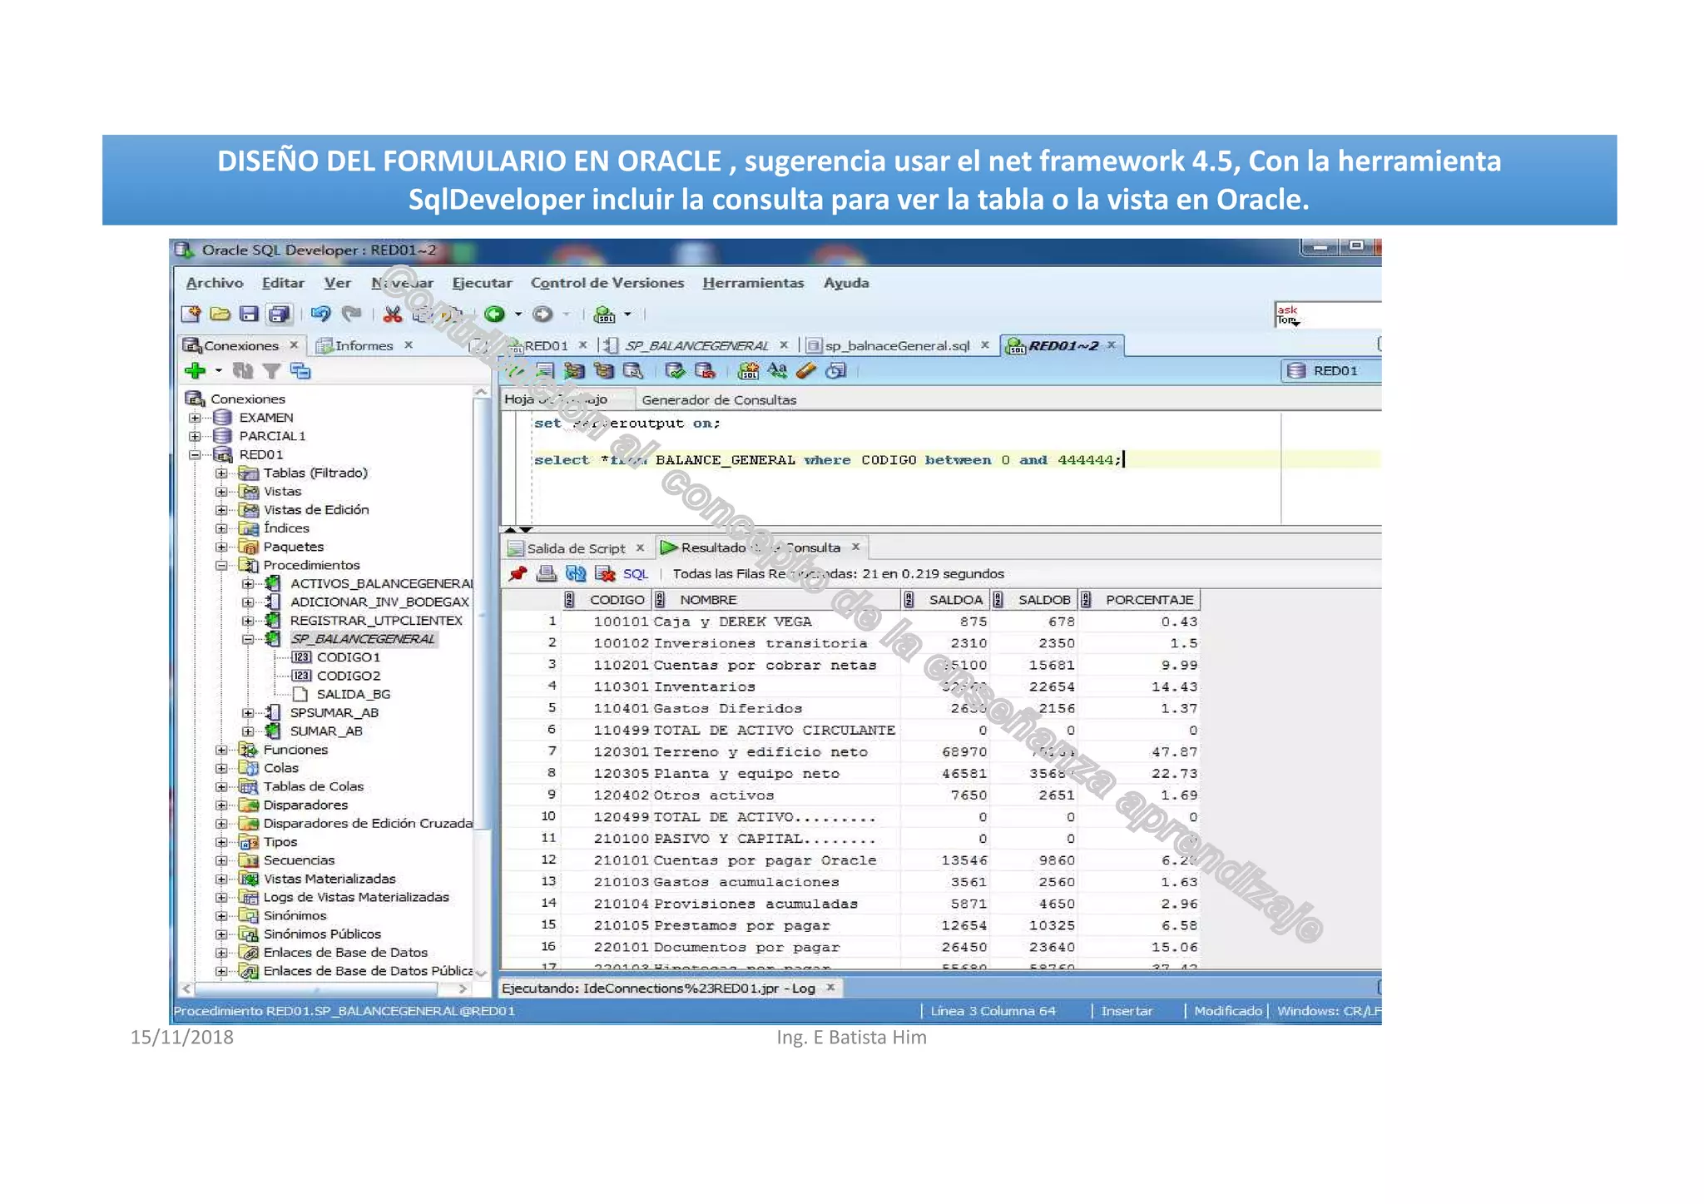This screenshot has width=1704, height=1204.
Task: Expand the Funciones node
Action: click(x=221, y=750)
